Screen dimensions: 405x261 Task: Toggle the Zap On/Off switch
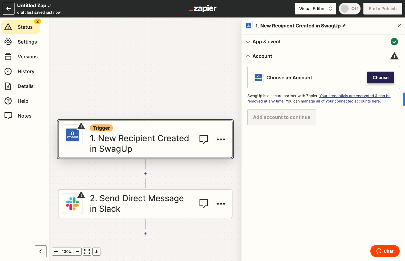pos(349,9)
